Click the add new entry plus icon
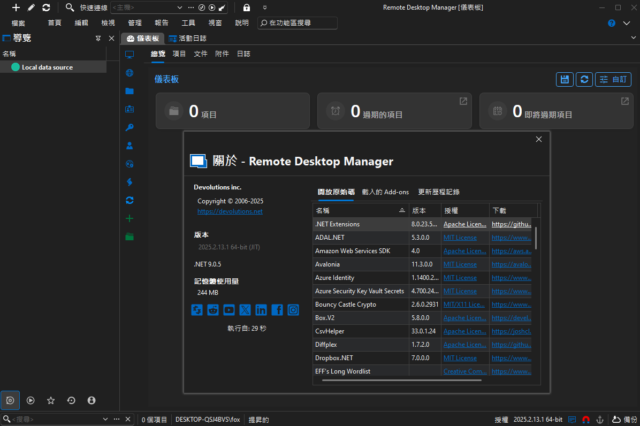The width and height of the screenshot is (640, 426). pyautogui.click(x=16, y=7)
